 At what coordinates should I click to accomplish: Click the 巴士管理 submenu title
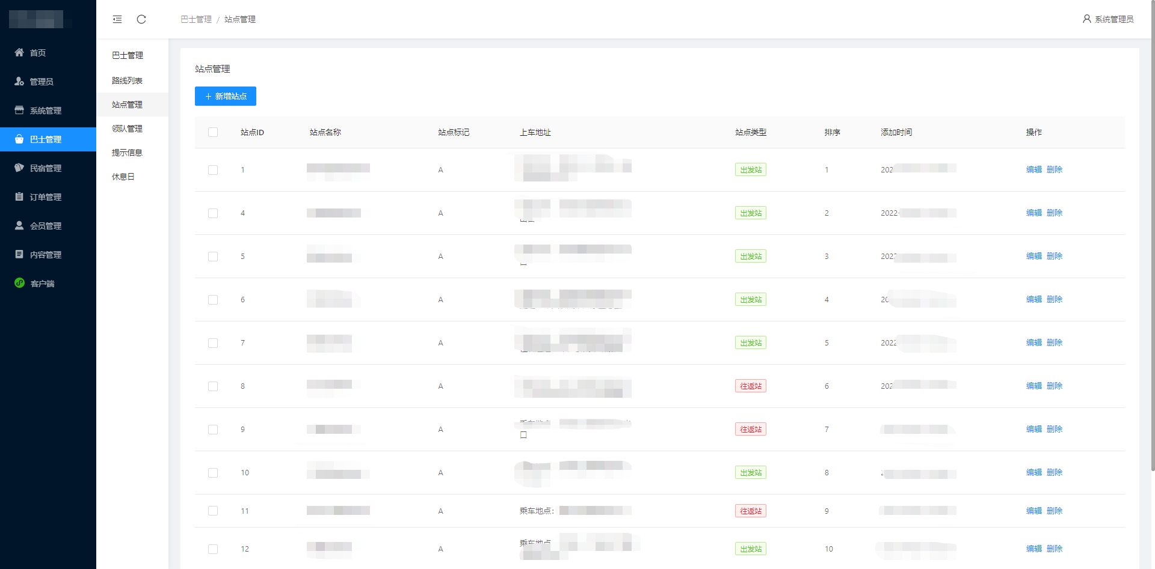(128, 55)
